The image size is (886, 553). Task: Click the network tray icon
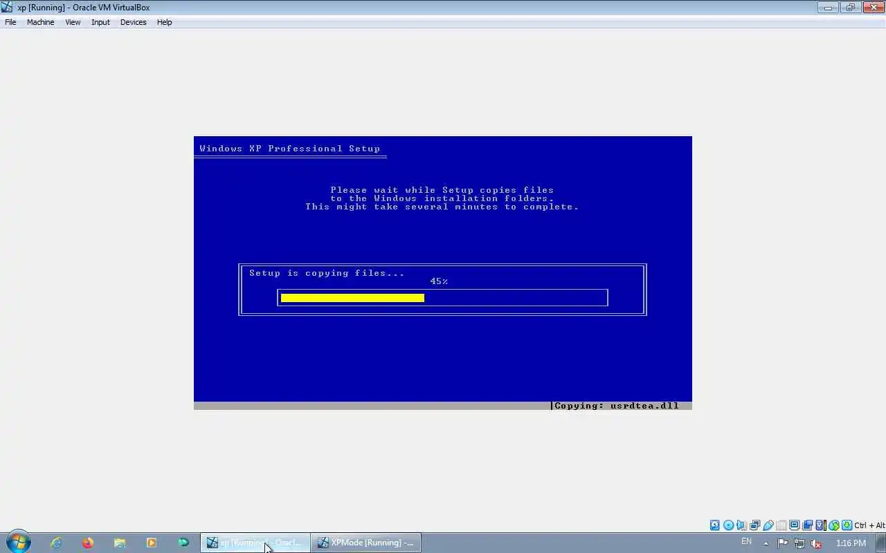[x=799, y=543]
